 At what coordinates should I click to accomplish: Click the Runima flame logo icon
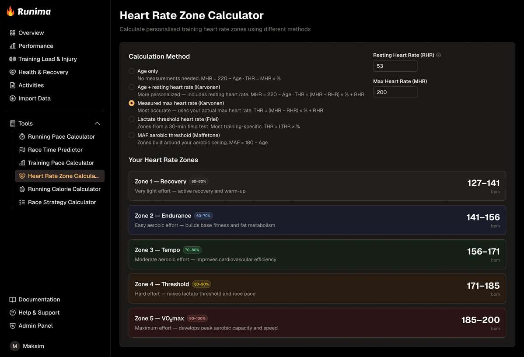(10, 11)
